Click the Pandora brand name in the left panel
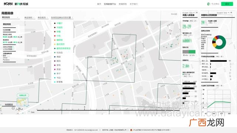The width and height of the screenshot is (237, 133). 6,60
